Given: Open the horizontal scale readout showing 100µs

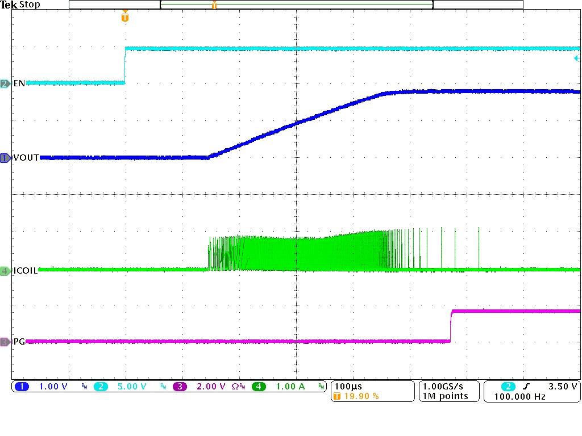Looking at the screenshot, I should [x=348, y=386].
